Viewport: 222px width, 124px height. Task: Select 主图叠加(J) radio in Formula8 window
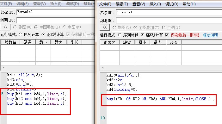point(135,28)
